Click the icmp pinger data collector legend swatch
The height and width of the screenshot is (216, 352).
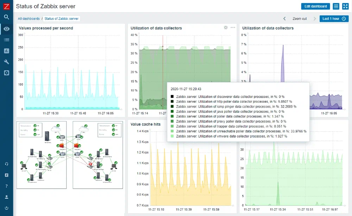point(172,106)
